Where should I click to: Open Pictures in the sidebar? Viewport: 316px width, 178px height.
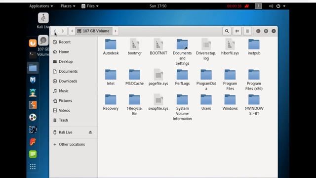coord(74,101)
